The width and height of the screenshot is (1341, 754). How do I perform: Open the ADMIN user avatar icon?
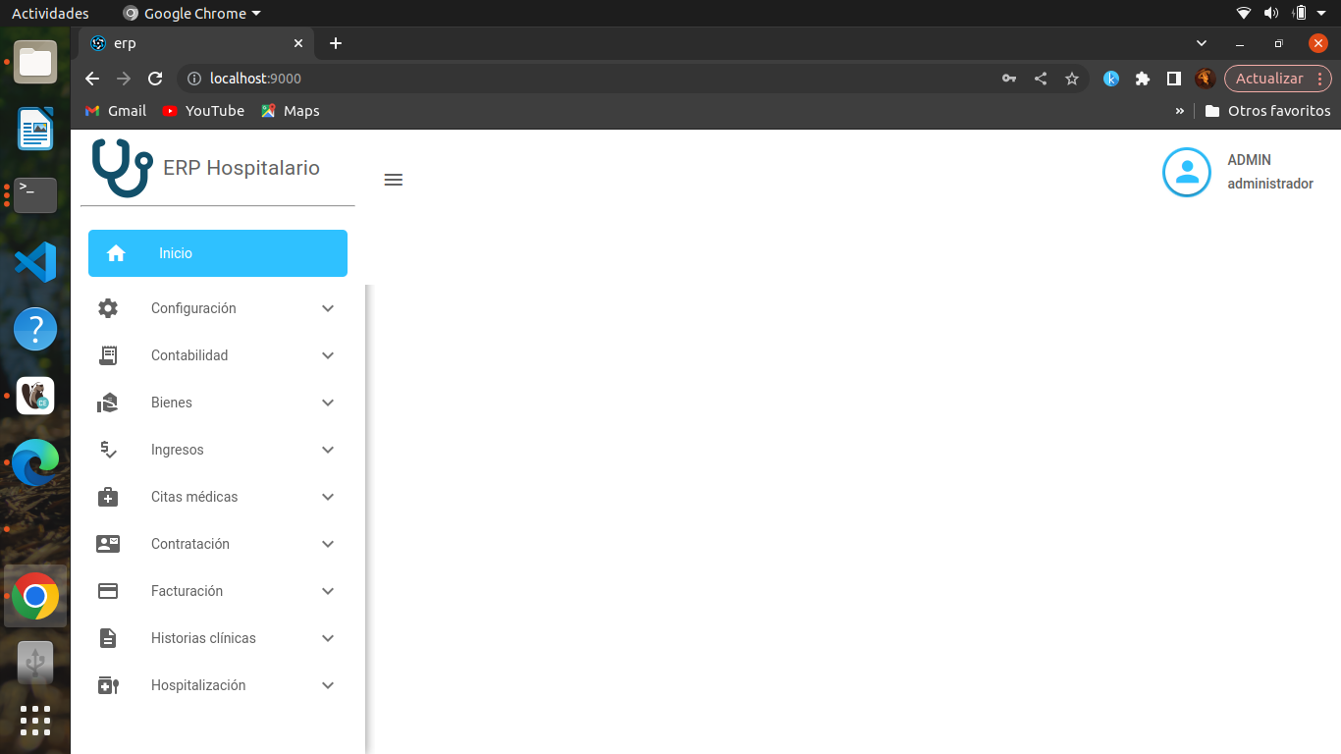pyautogui.click(x=1186, y=172)
